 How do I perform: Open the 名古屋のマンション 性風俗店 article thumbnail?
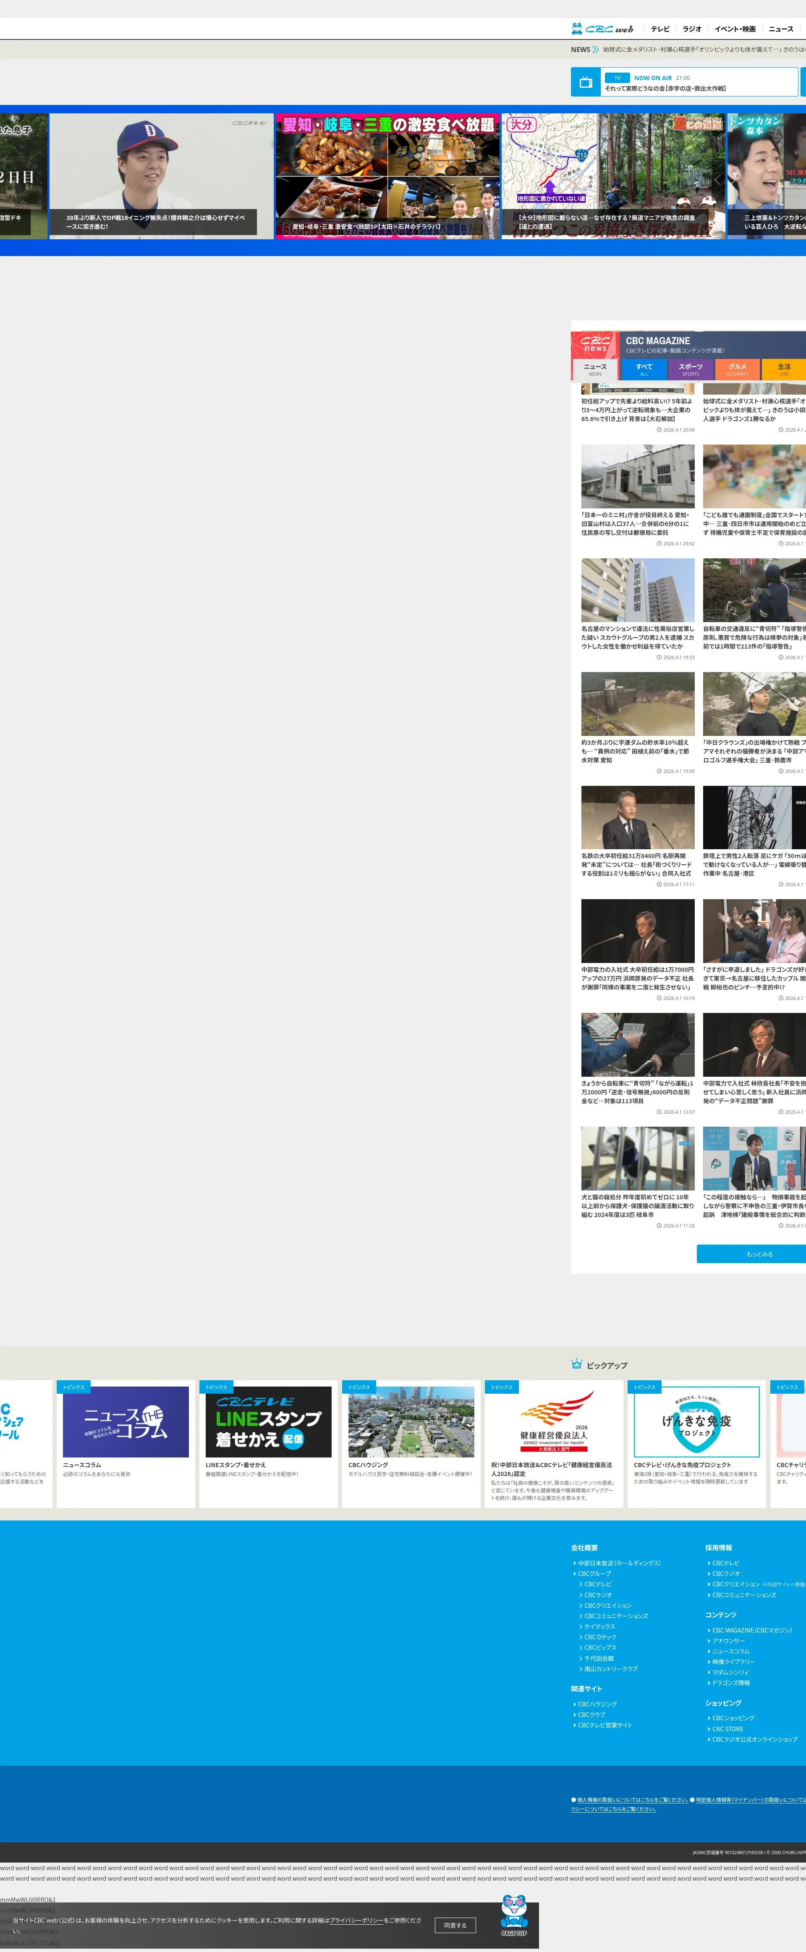[638, 590]
